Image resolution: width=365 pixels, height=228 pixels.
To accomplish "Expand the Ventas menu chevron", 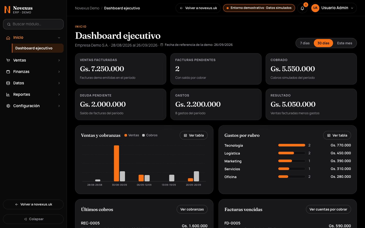I will pyautogui.click(x=59, y=60).
